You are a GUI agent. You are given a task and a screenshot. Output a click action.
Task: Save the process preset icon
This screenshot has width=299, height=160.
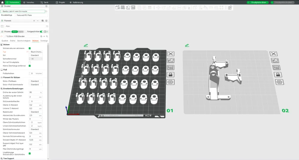point(41,36)
